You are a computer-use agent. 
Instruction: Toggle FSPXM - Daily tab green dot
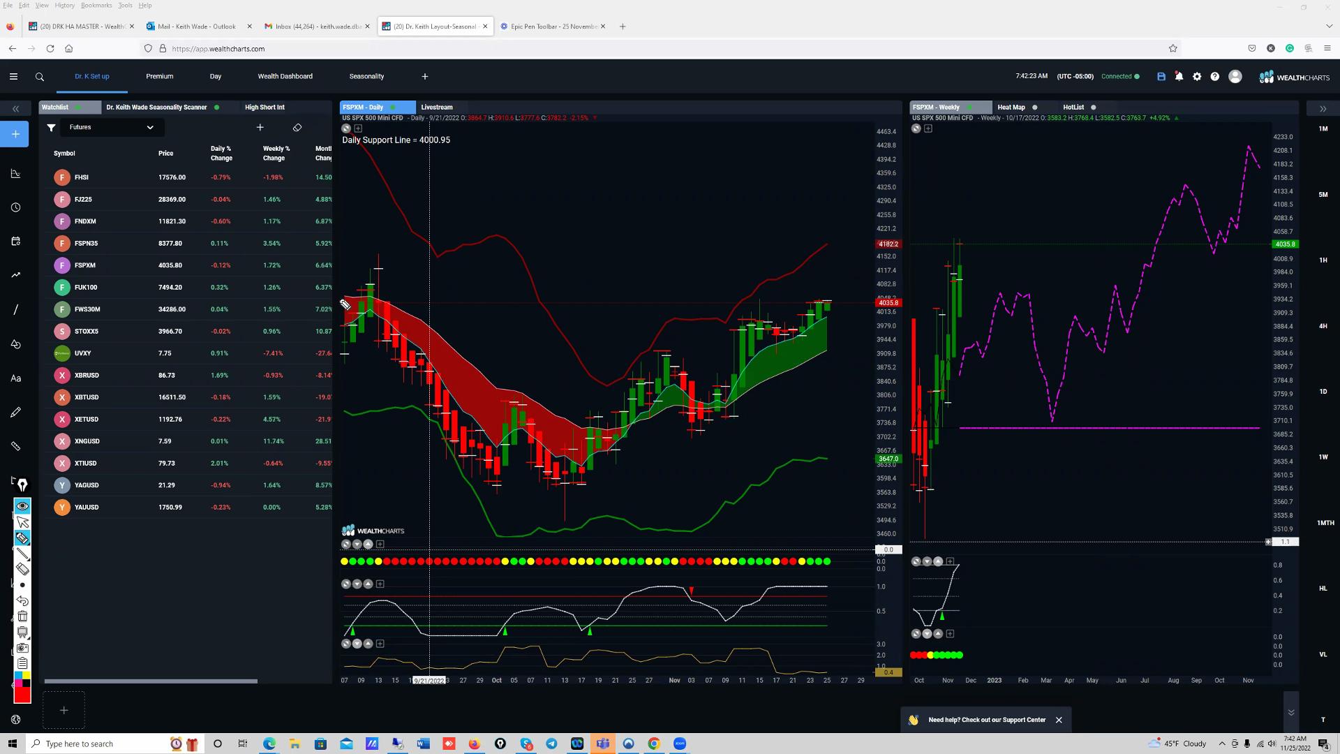pyautogui.click(x=393, y=108)
